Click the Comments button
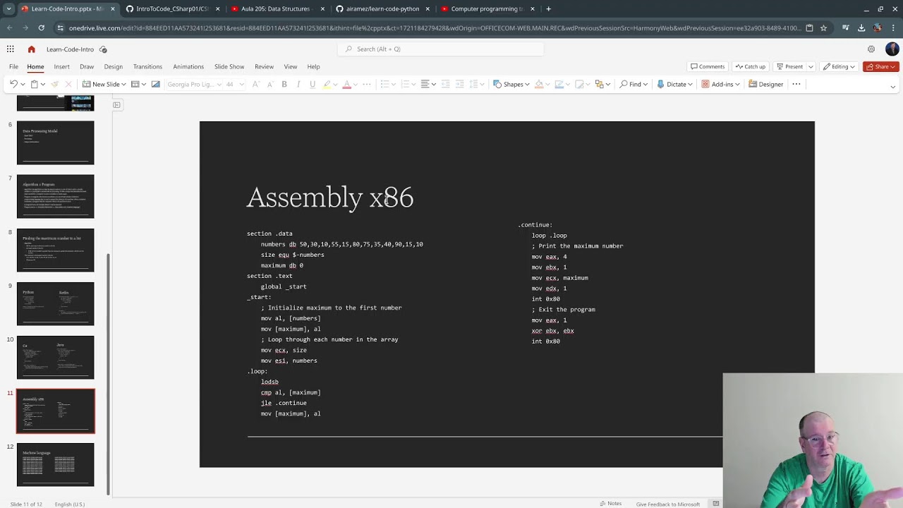 [x=708, y=66]
